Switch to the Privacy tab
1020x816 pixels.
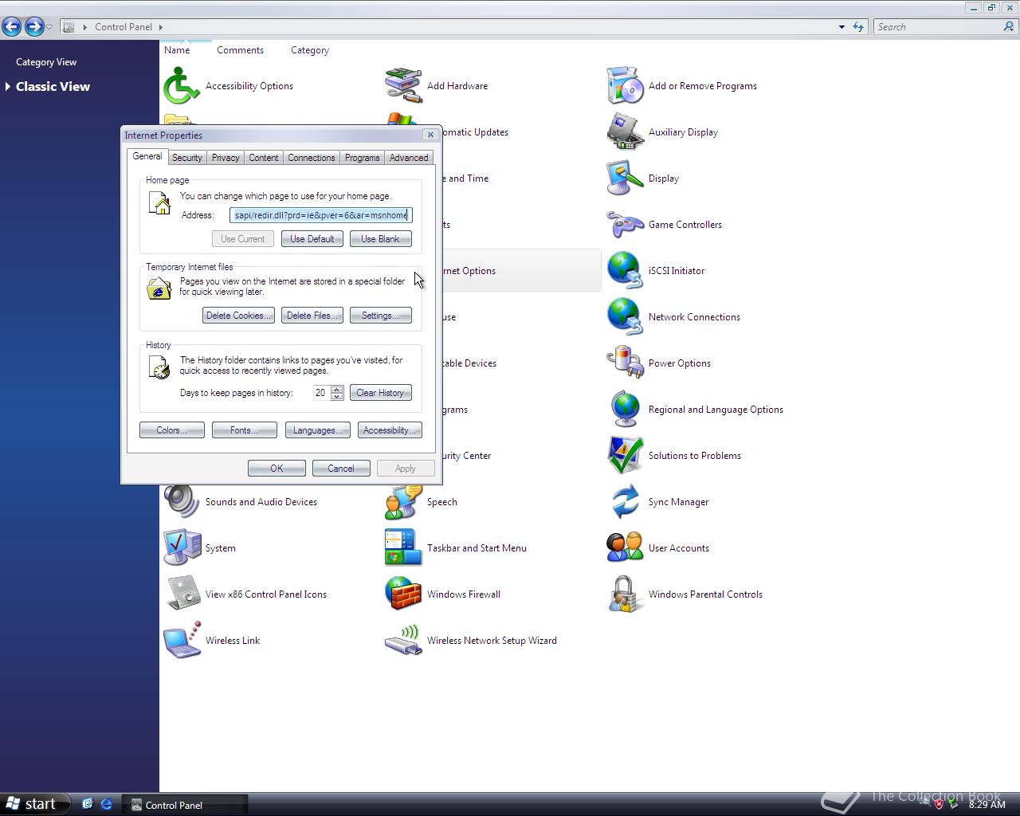click(x=226, y=158)
